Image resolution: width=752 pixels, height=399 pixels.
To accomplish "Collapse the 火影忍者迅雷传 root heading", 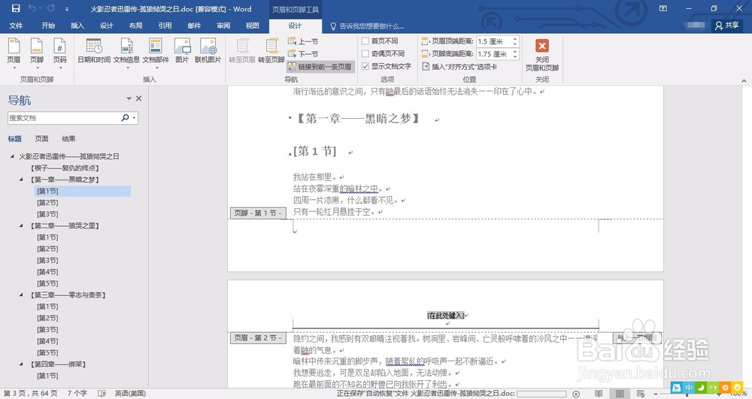I will 13,156.
